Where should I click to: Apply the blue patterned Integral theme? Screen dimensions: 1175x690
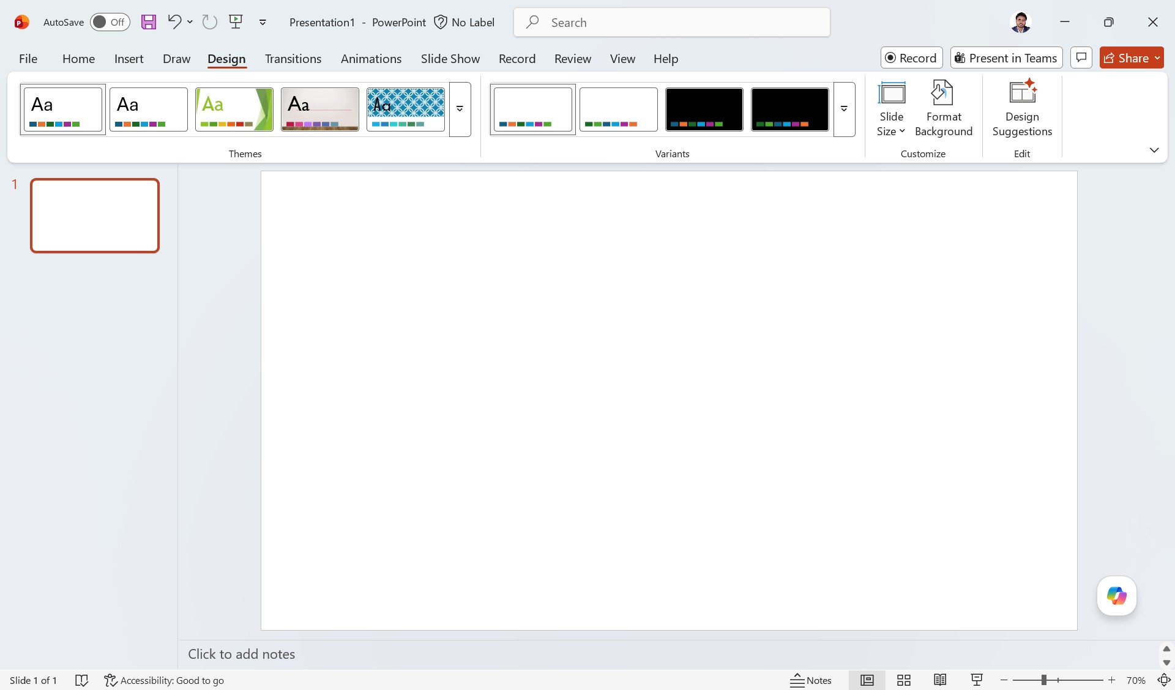(406, 109)
